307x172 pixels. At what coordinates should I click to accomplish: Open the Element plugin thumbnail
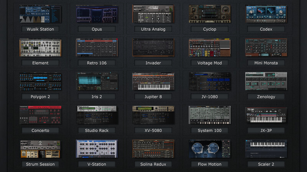tap(40, 47)
